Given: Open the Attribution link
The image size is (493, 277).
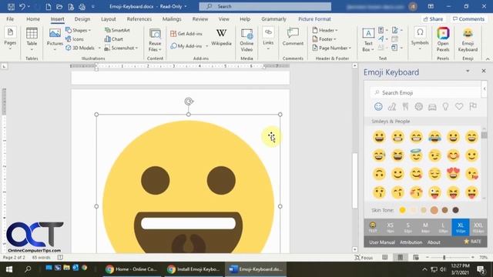Looking at the screenshot, I should [411, 242].
